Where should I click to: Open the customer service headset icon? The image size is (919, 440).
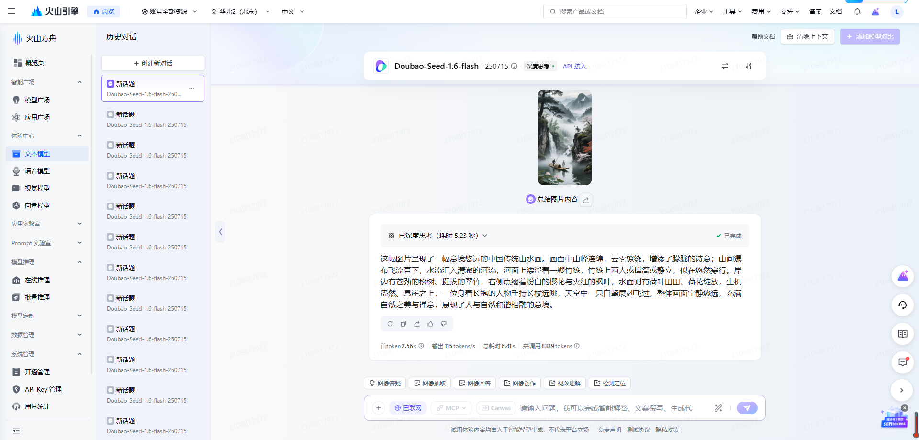903,305
